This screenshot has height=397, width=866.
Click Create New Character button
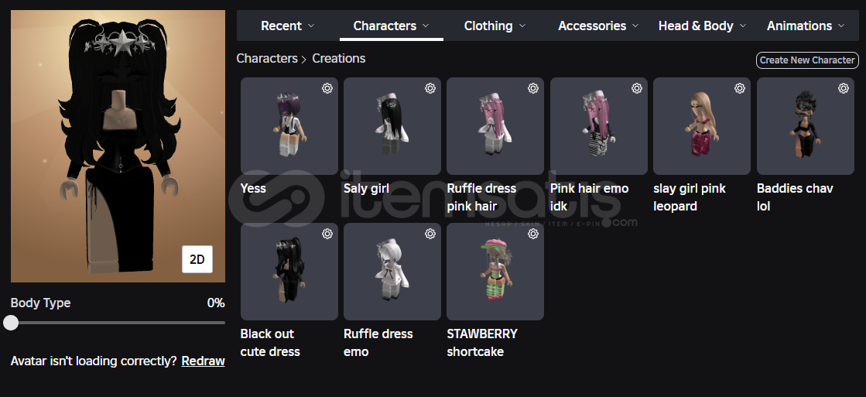pos(807,60)
